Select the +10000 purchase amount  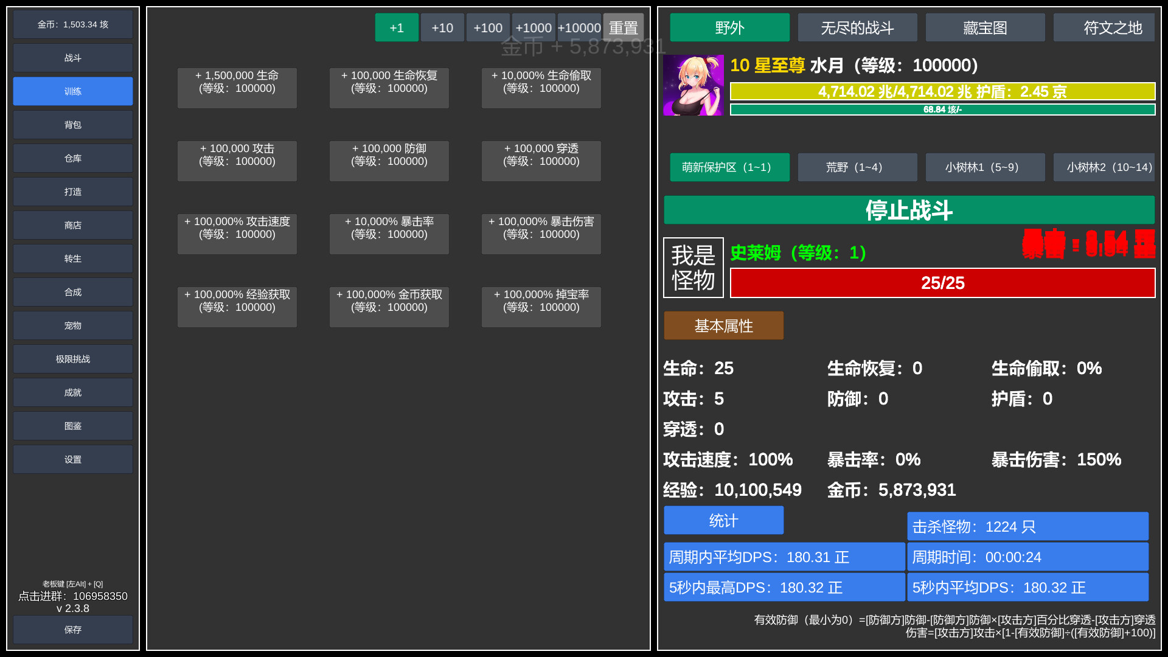[579, 27]
